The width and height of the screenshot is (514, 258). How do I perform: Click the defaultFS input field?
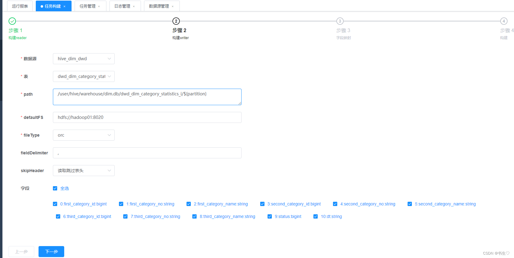click(147, 117)
